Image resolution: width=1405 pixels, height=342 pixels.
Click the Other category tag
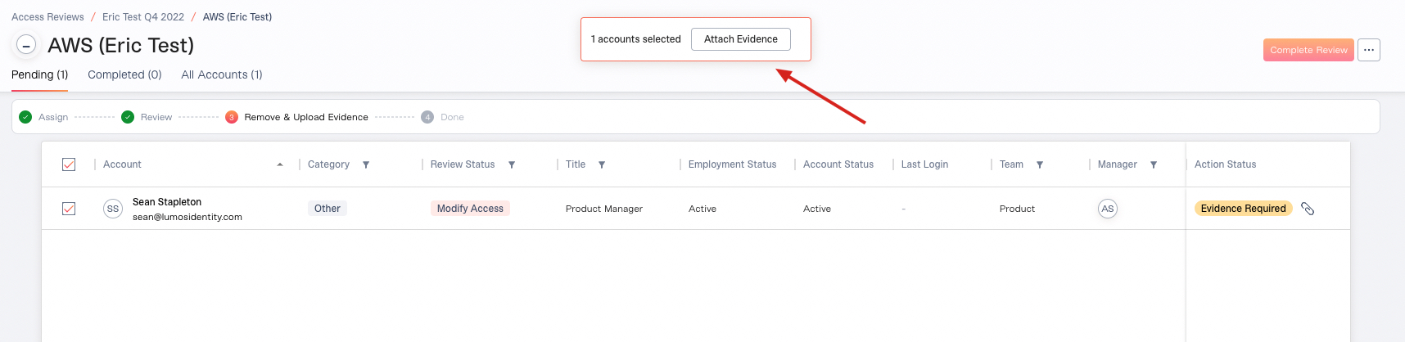[x=328, y=209]
